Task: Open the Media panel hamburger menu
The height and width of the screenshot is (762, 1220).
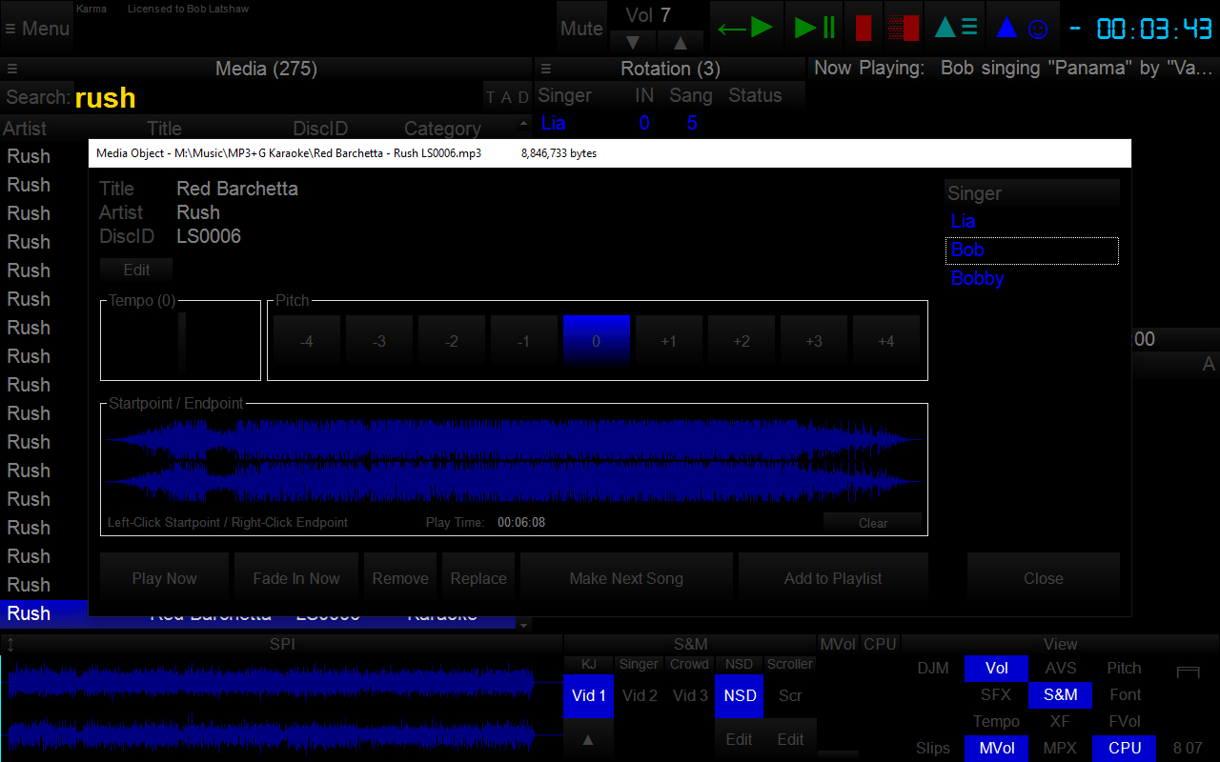Action: pyautogui.click(x=11, y=68)
